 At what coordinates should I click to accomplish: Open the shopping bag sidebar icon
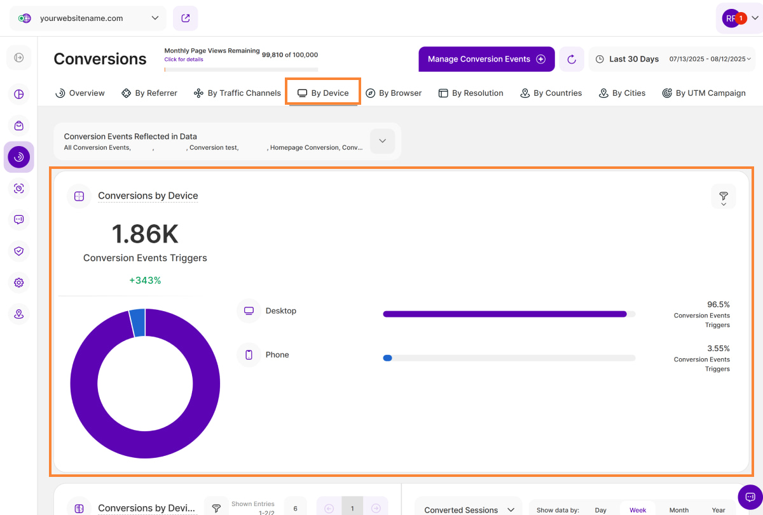pos(19,126)
